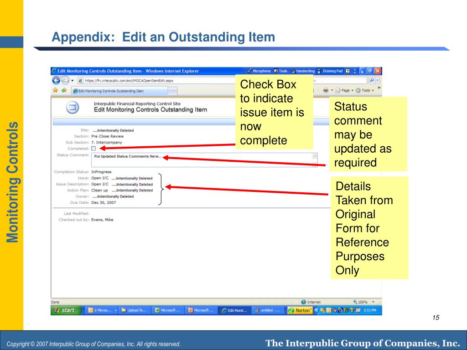Click Microphone on the language bar

pyautogui.click(x=259, y=71)
